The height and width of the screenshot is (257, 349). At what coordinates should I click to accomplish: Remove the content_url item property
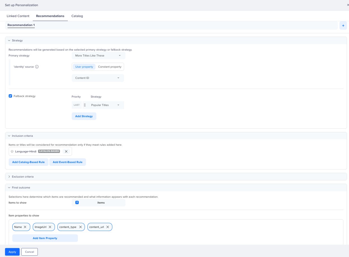pyautogui.click(x=108, y=227)
